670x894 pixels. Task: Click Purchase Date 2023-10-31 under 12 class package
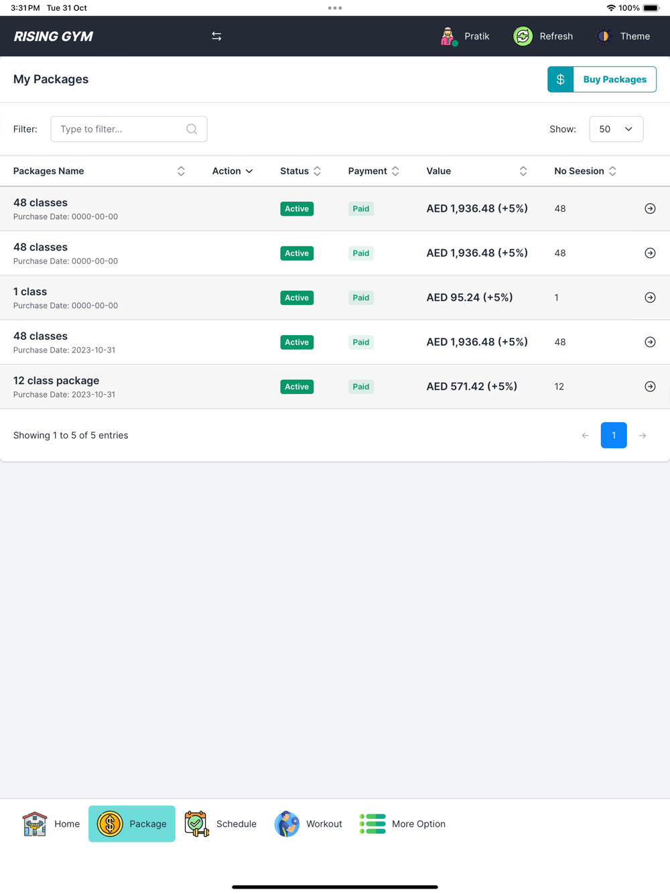point(64,395)
